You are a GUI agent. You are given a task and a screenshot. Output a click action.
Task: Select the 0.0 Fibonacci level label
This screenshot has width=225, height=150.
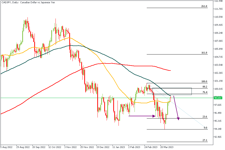205,128
